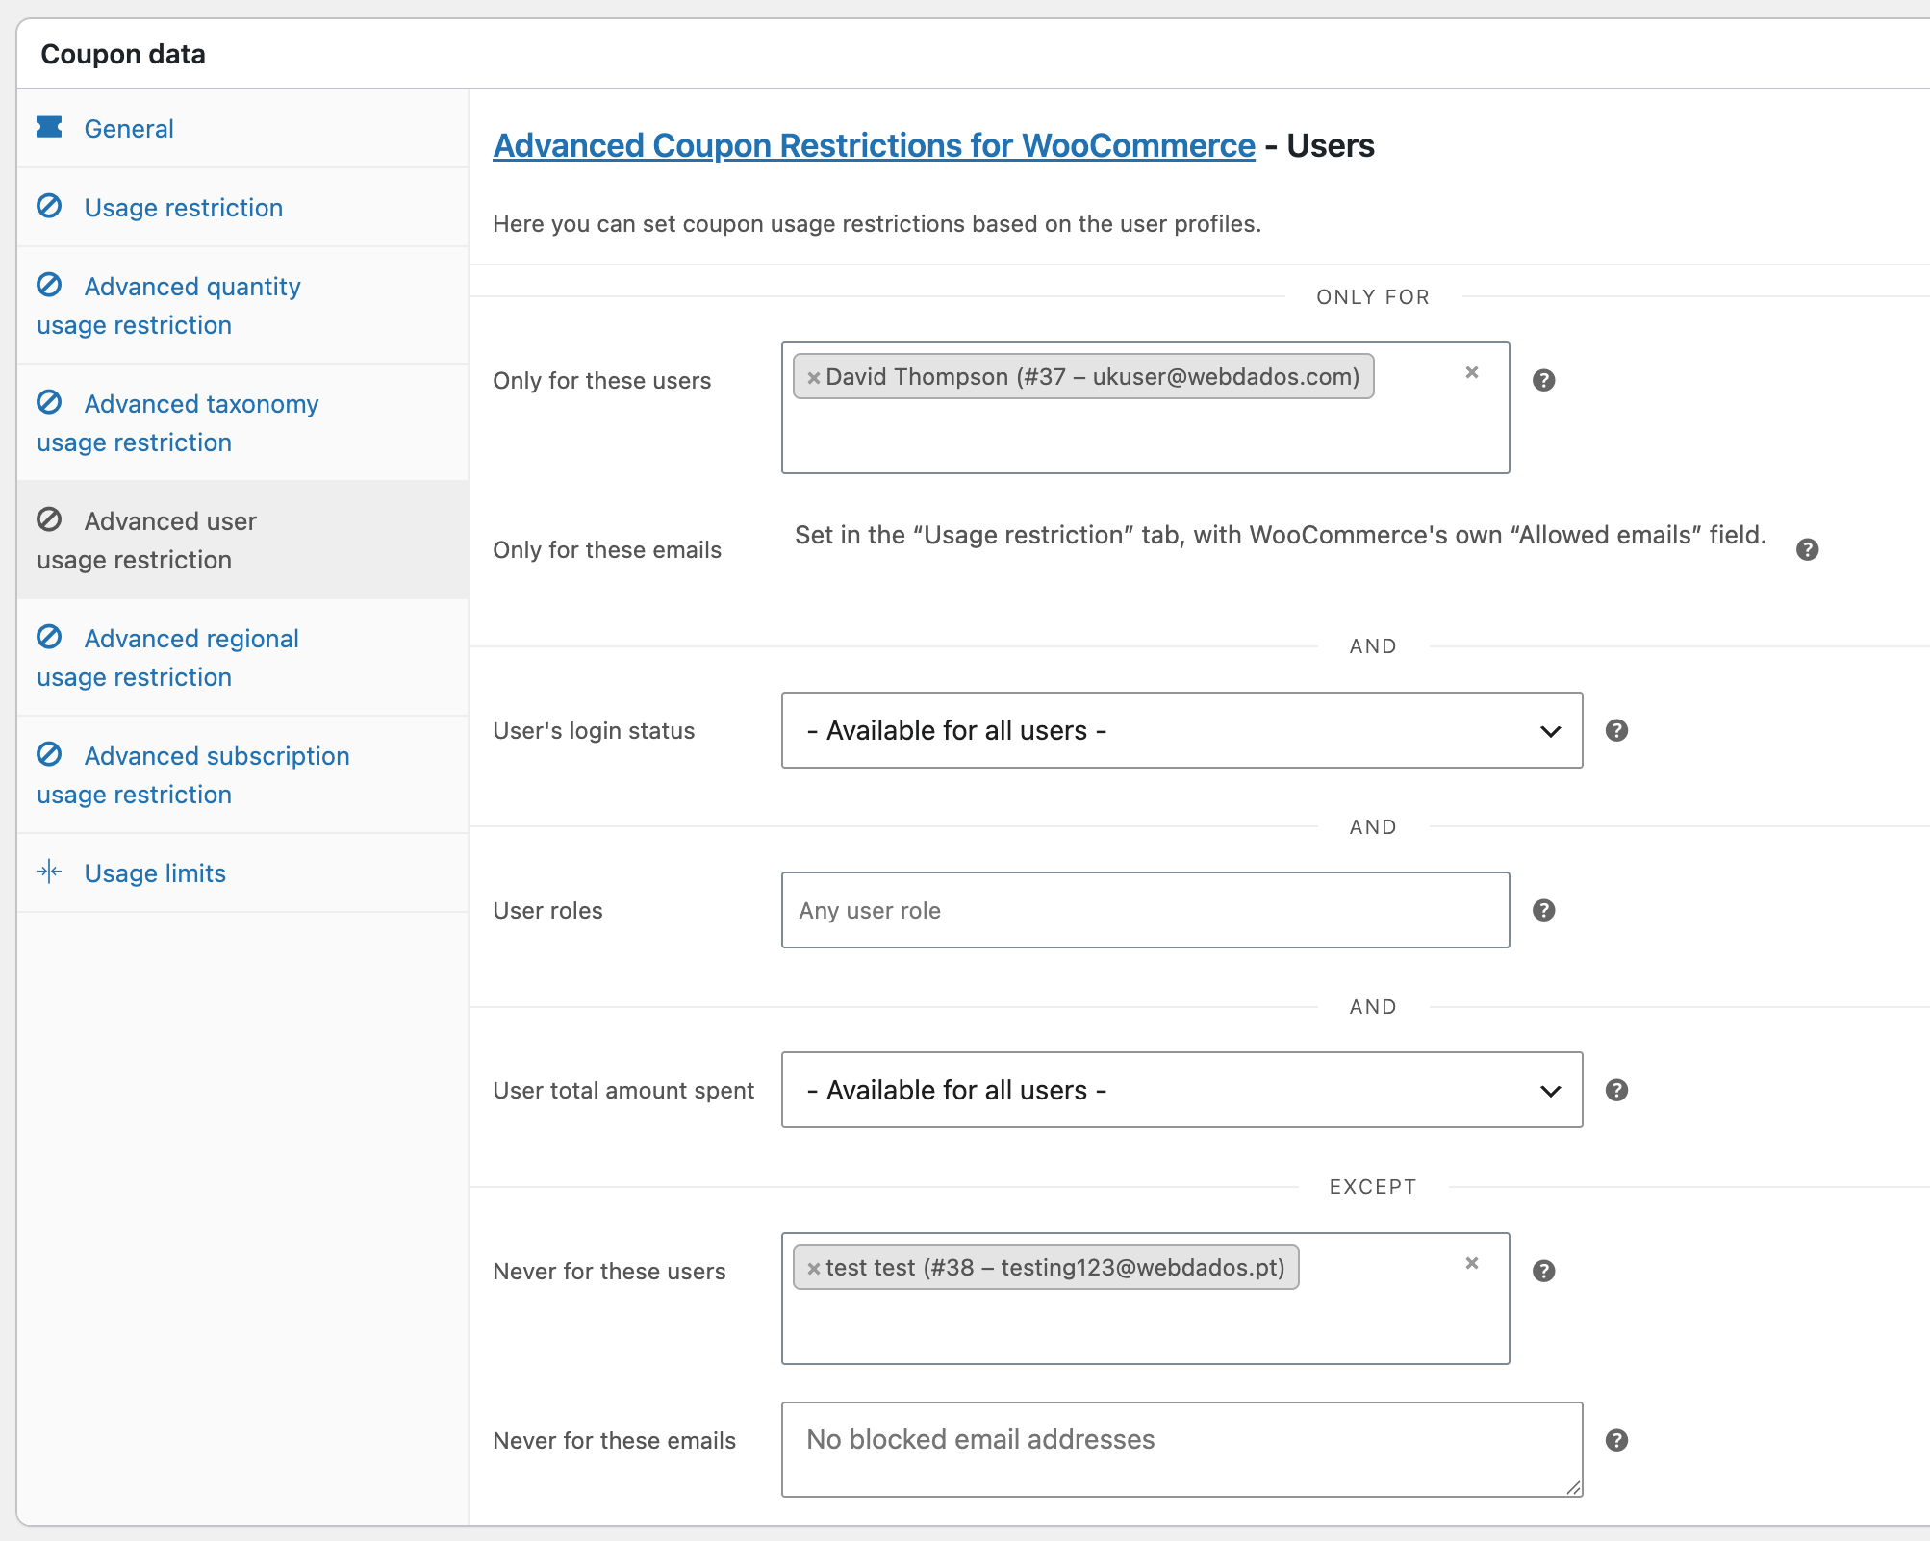Open the Usage limits tab
Image resolution: width=1930 pixels, height=1541 pixels.
click(242, 873)
